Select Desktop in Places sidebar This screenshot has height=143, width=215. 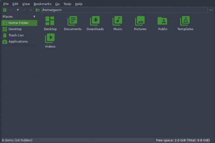tap(19, 29)
